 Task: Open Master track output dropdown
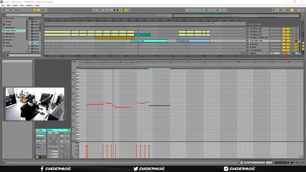[276, 53]
